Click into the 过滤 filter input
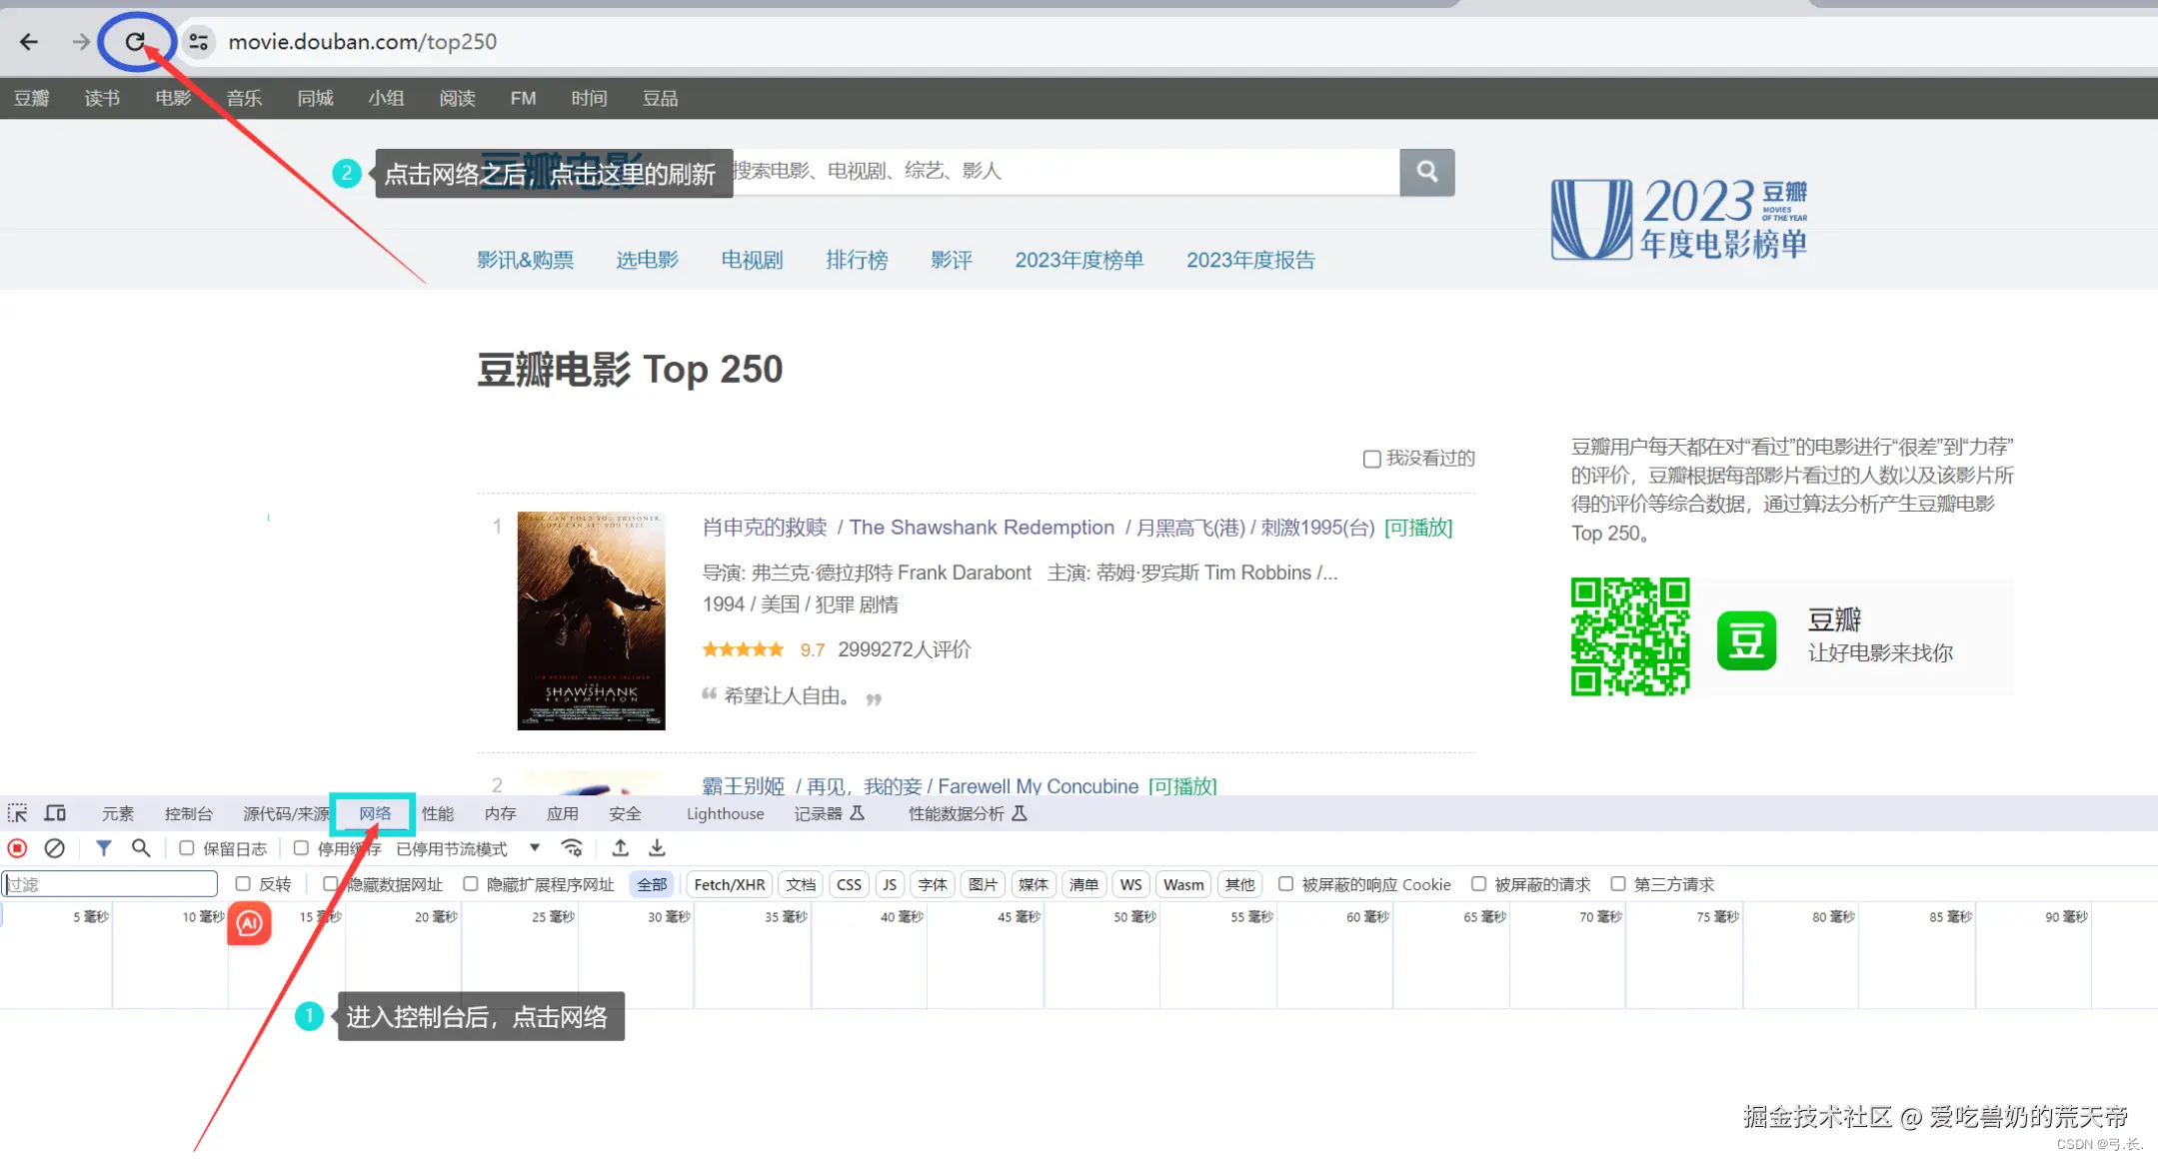This screenshot has height=1160, width=2158. 110,884
